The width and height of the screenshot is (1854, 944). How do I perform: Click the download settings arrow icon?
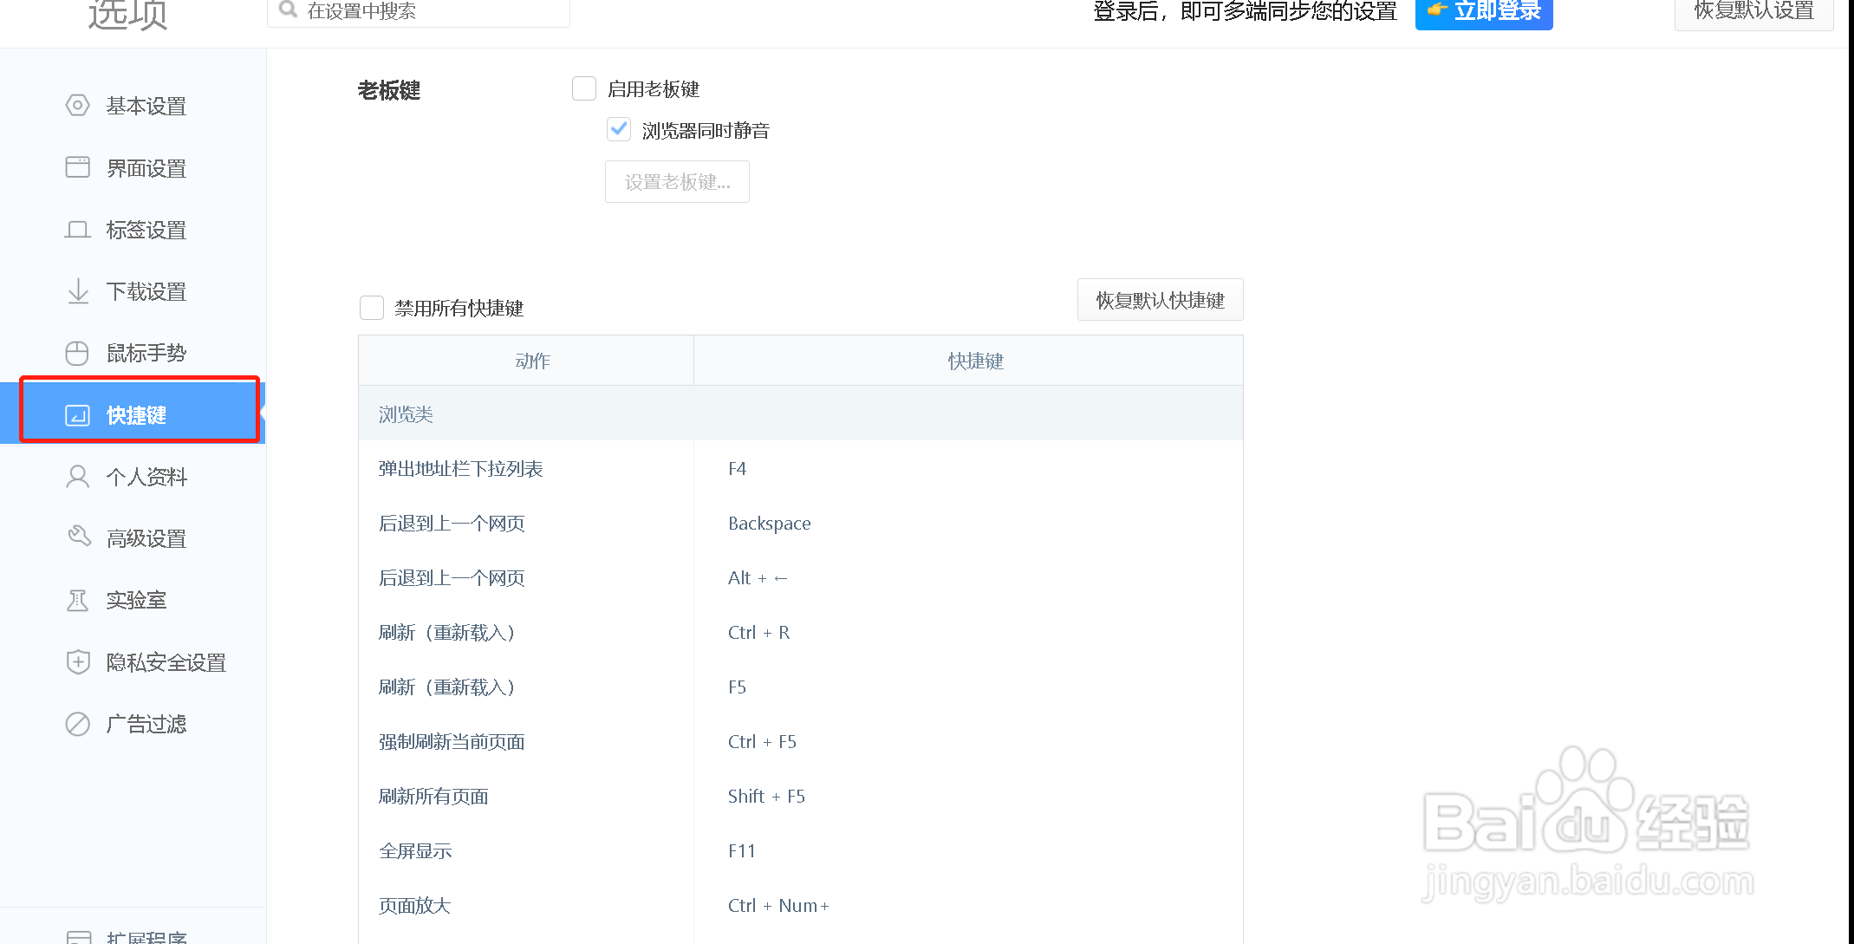(78, 291)
